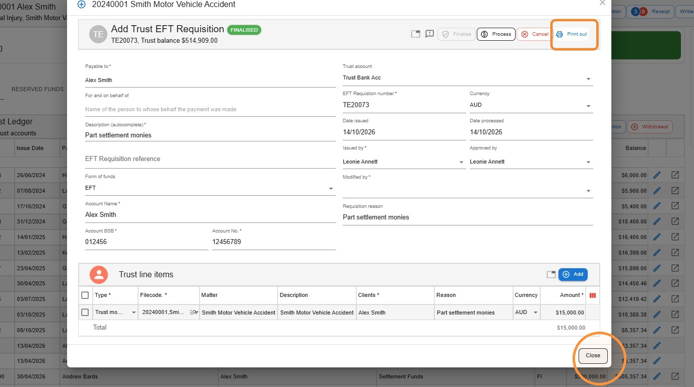Edit the $6,000.00 ledger row with pencil icon

[657, 175]
